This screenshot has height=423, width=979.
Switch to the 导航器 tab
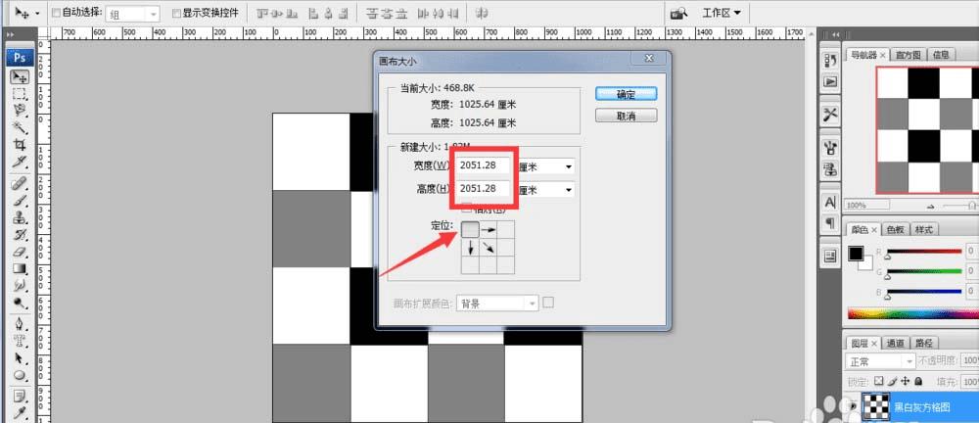tap(866, 55)
